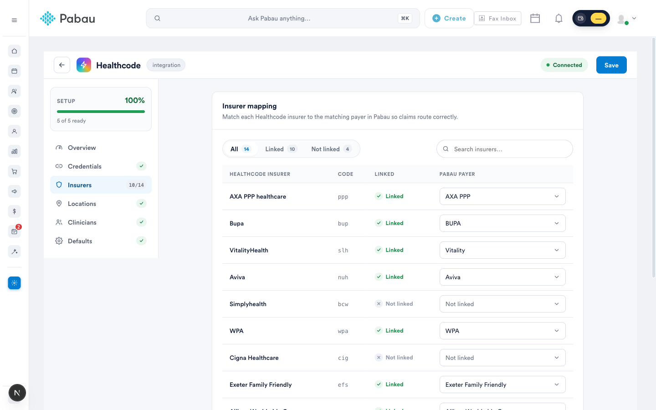The width and height of the screenshot is (656, 410).
Task: Focus the Ask Pabau anything search field
Action: point(283,18)
